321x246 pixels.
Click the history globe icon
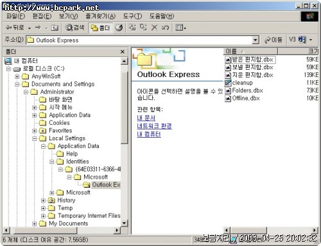tap(119, 28)
